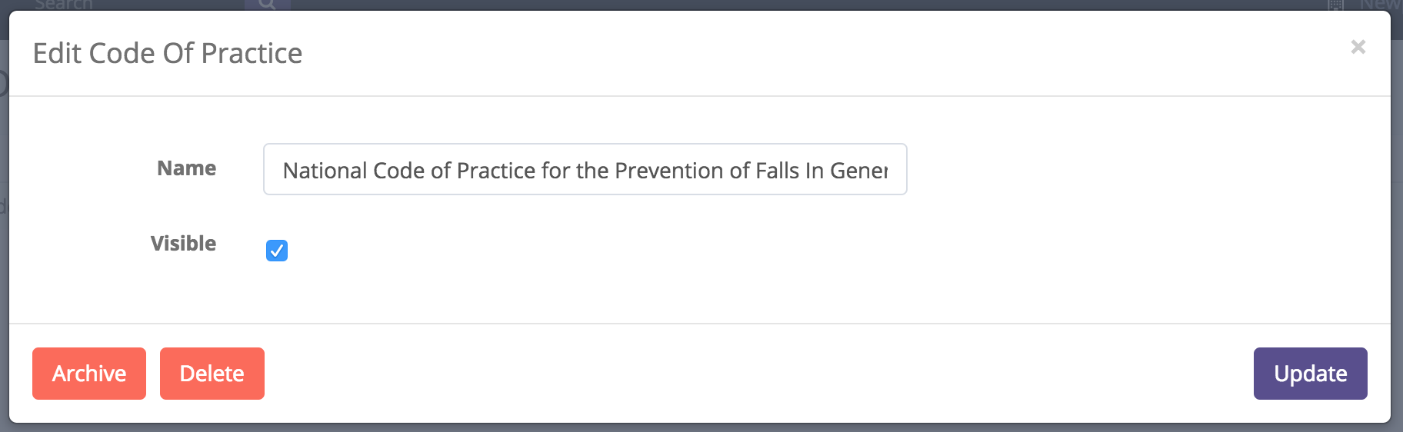Focus the Name text field

pyautogui.click(x=585, y=170)
